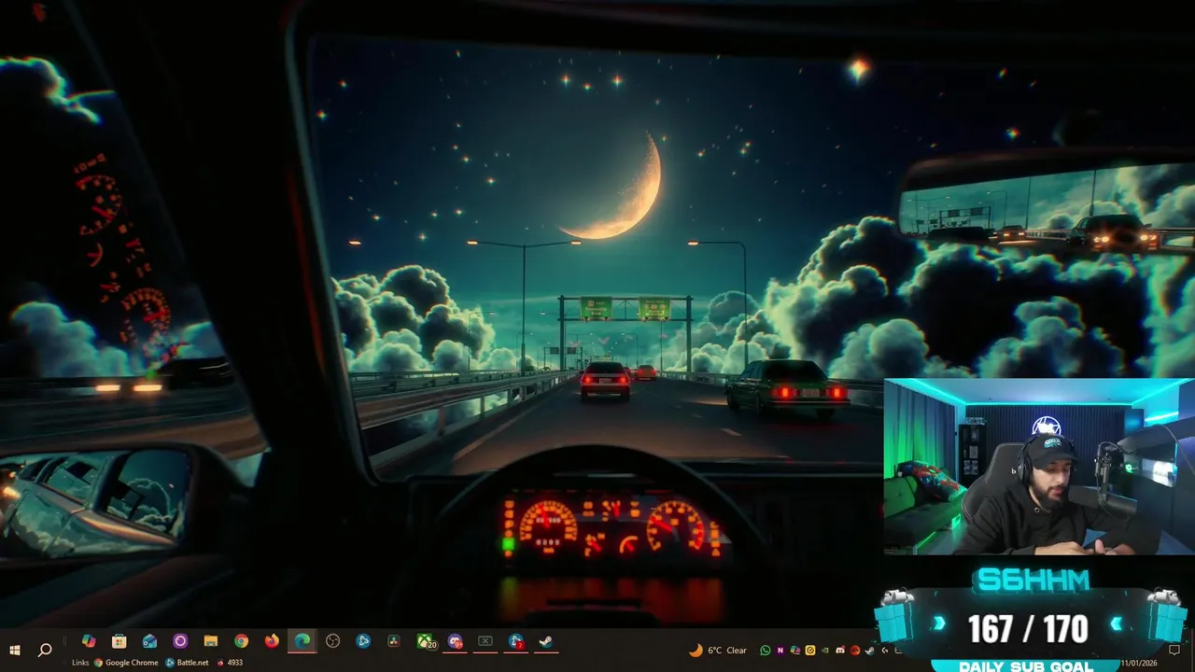Open the red round tray icon
The height and width of the screenshot is (672, 1195).
pos(855,651)
